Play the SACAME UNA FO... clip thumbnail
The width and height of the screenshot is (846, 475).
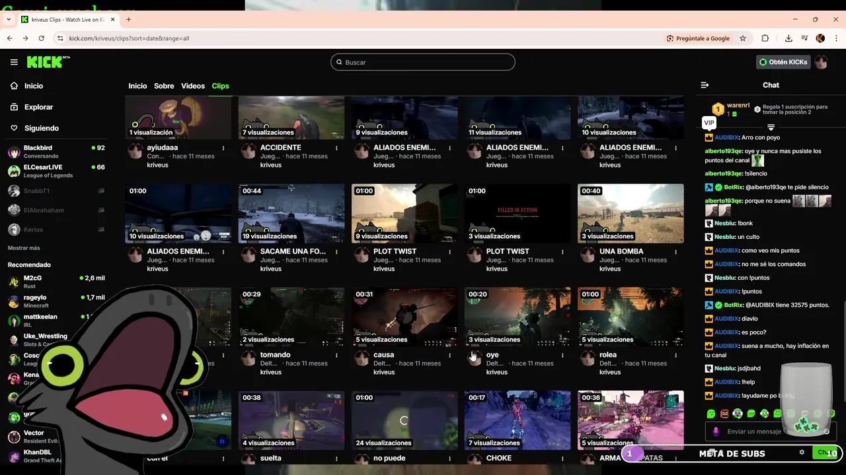pos(291,213)
